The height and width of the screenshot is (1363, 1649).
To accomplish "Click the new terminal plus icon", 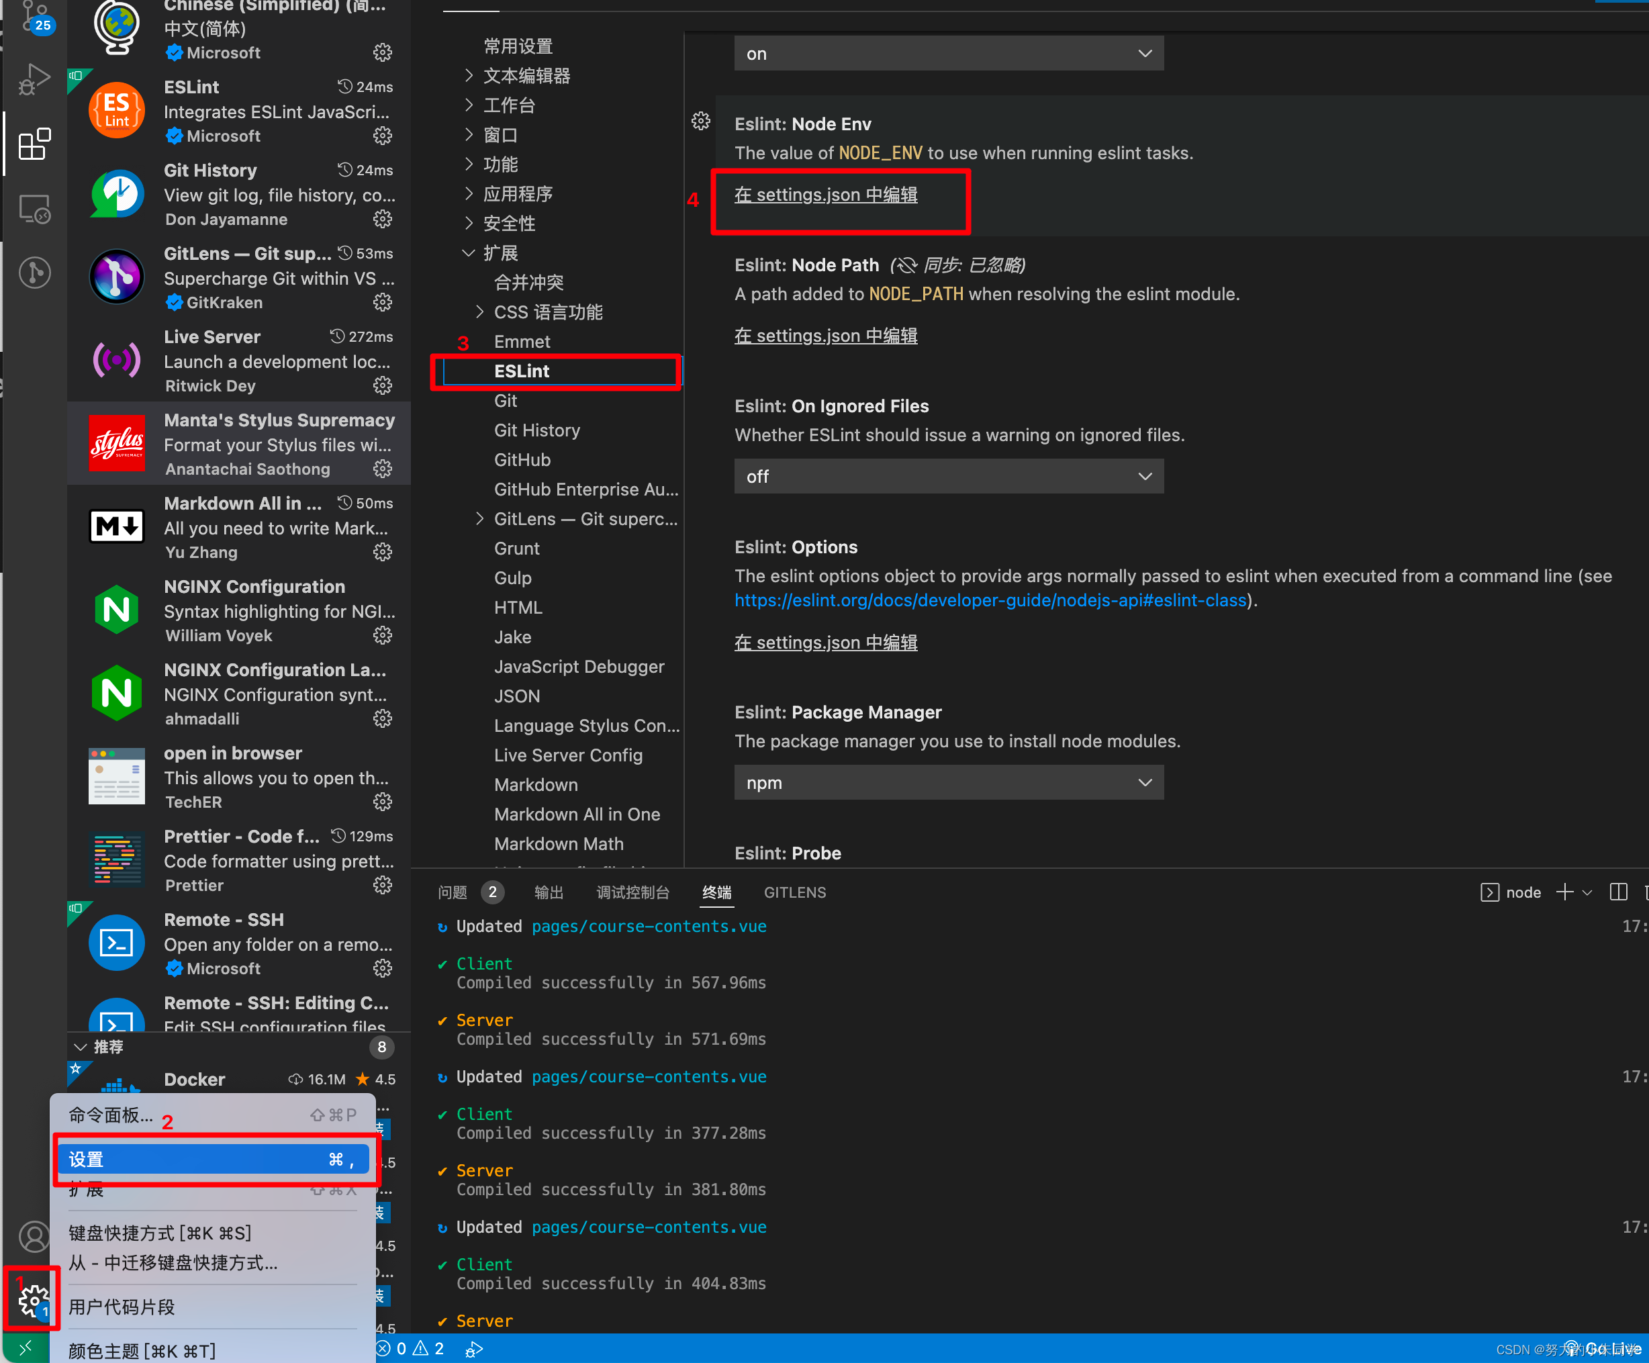I will (1564, 892).
